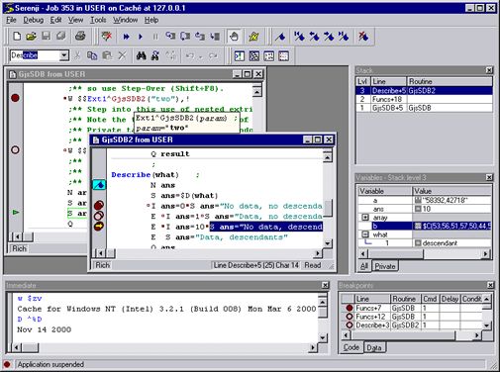
Task: Create a new routine with New icon
Action: click(x=17, y=36)
